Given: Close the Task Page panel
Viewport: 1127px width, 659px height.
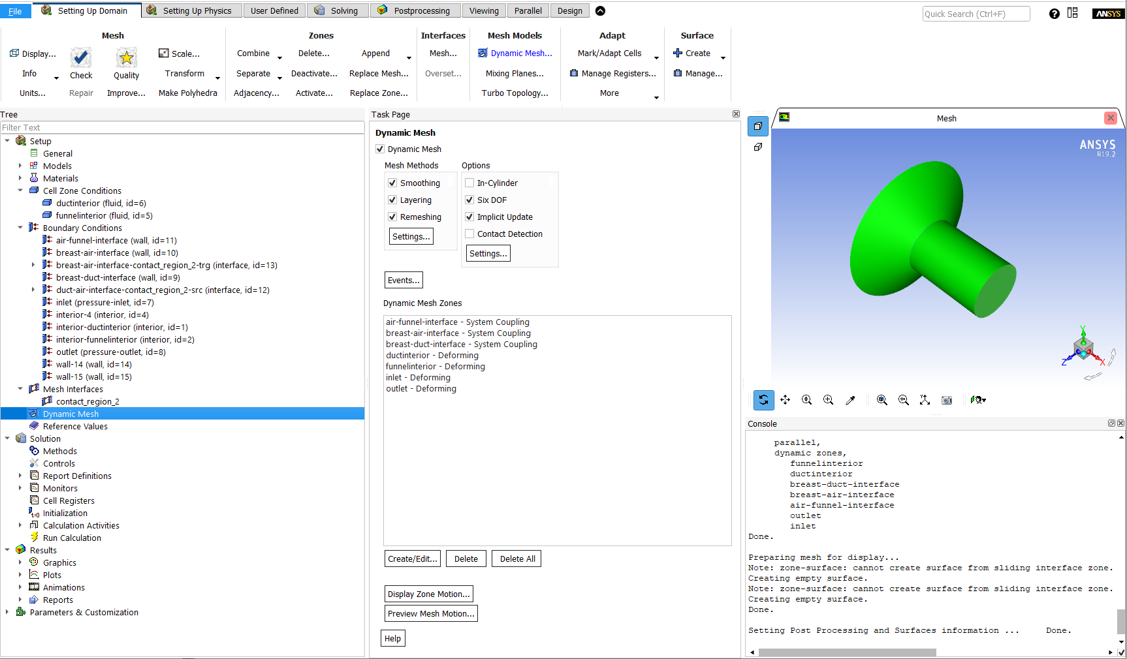Looking at the screenshot, I should (x=736, y=114).
